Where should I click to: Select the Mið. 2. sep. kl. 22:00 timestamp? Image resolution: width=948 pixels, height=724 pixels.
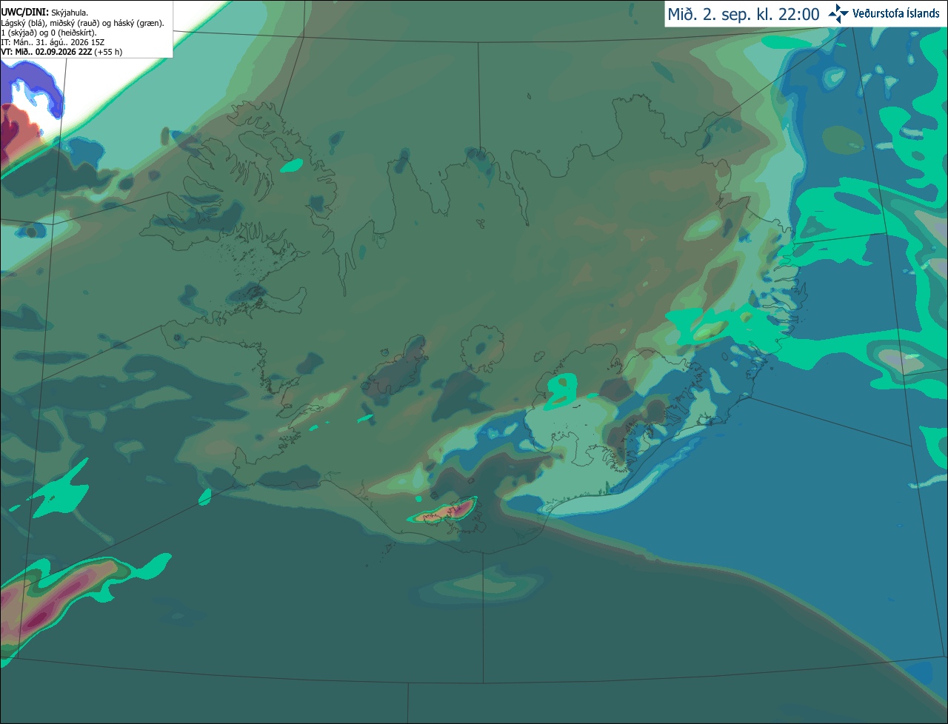(x=744, y=14)
